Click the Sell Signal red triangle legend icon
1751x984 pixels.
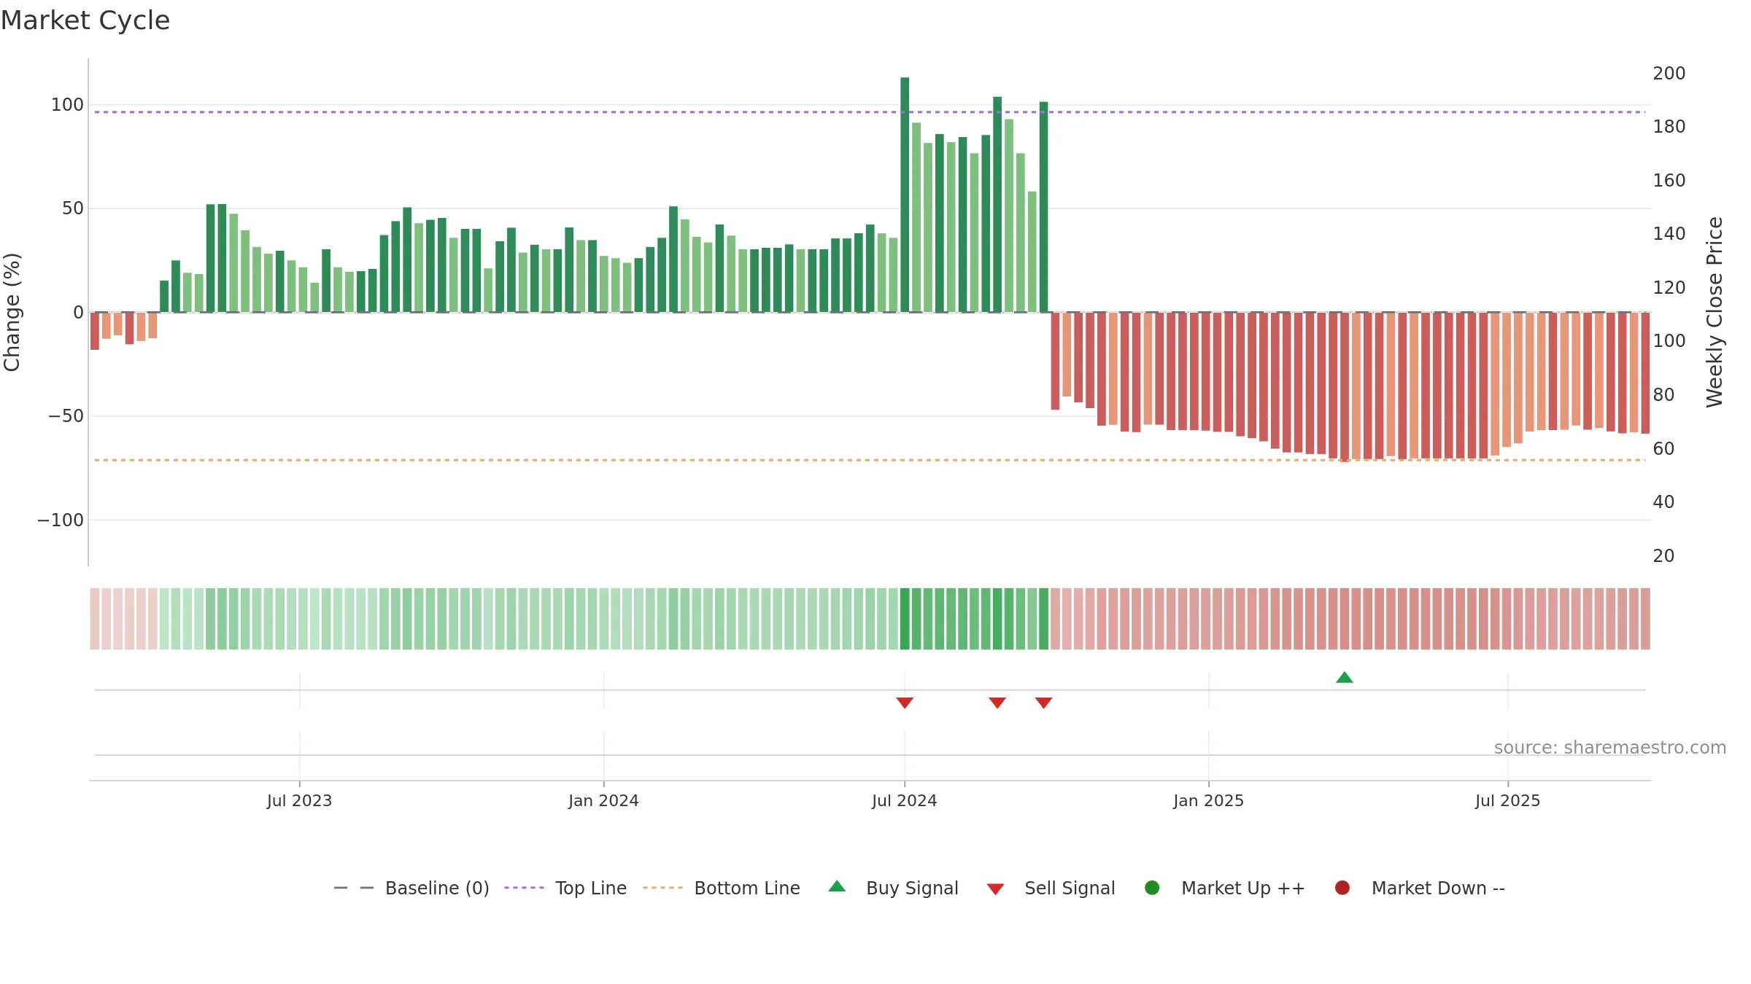[x=995, y=889]
